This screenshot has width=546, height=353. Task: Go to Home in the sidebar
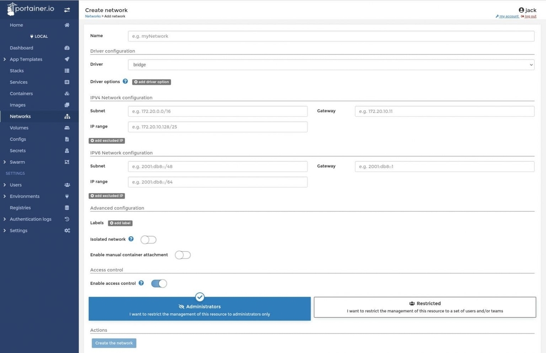point(16,25)
